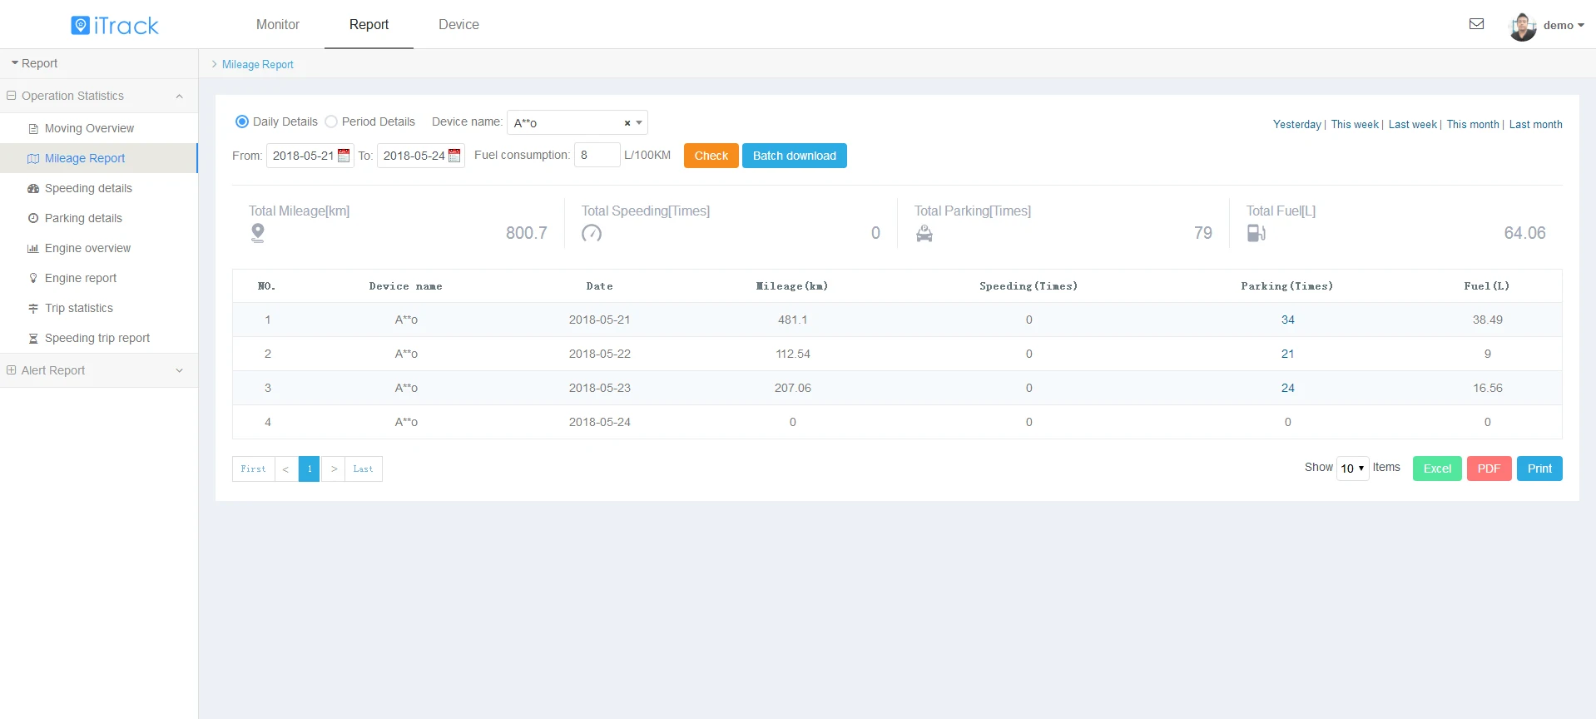Viewport: 1596px width, 719px height.
Task: Select page 1 in pagination
Action: (309, 469)
